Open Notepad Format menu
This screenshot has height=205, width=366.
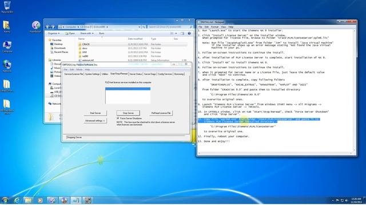(x=214, y=27)
